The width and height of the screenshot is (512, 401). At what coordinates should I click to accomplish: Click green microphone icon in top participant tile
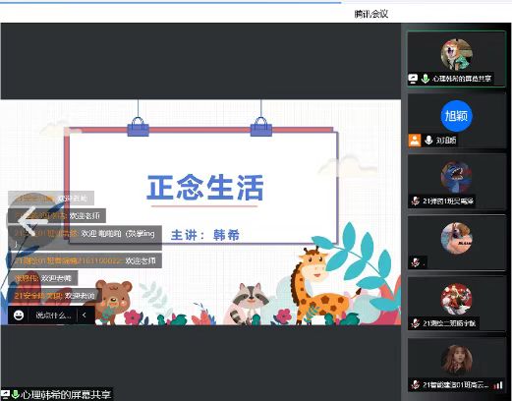[425, 79]
